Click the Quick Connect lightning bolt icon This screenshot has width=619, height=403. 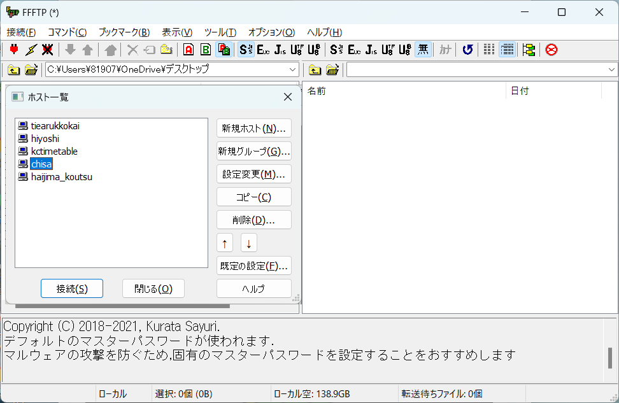(30, 49)
